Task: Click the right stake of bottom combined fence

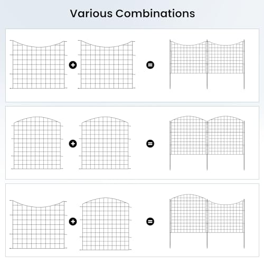Action: pos(244,224)
